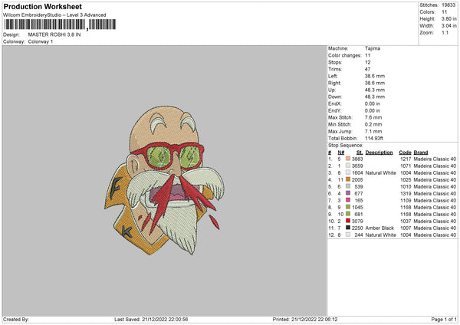Click the red swatch in stop 10
This screenshot has width=460, height=325.
[348, 221]
